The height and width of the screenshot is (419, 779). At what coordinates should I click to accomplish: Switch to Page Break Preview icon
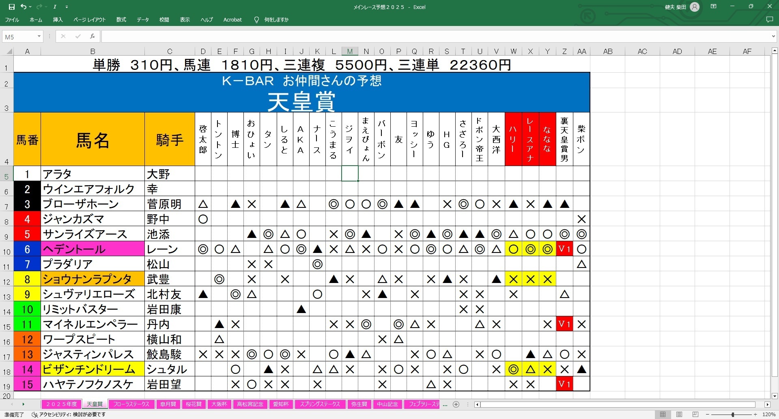click(695, 415)
